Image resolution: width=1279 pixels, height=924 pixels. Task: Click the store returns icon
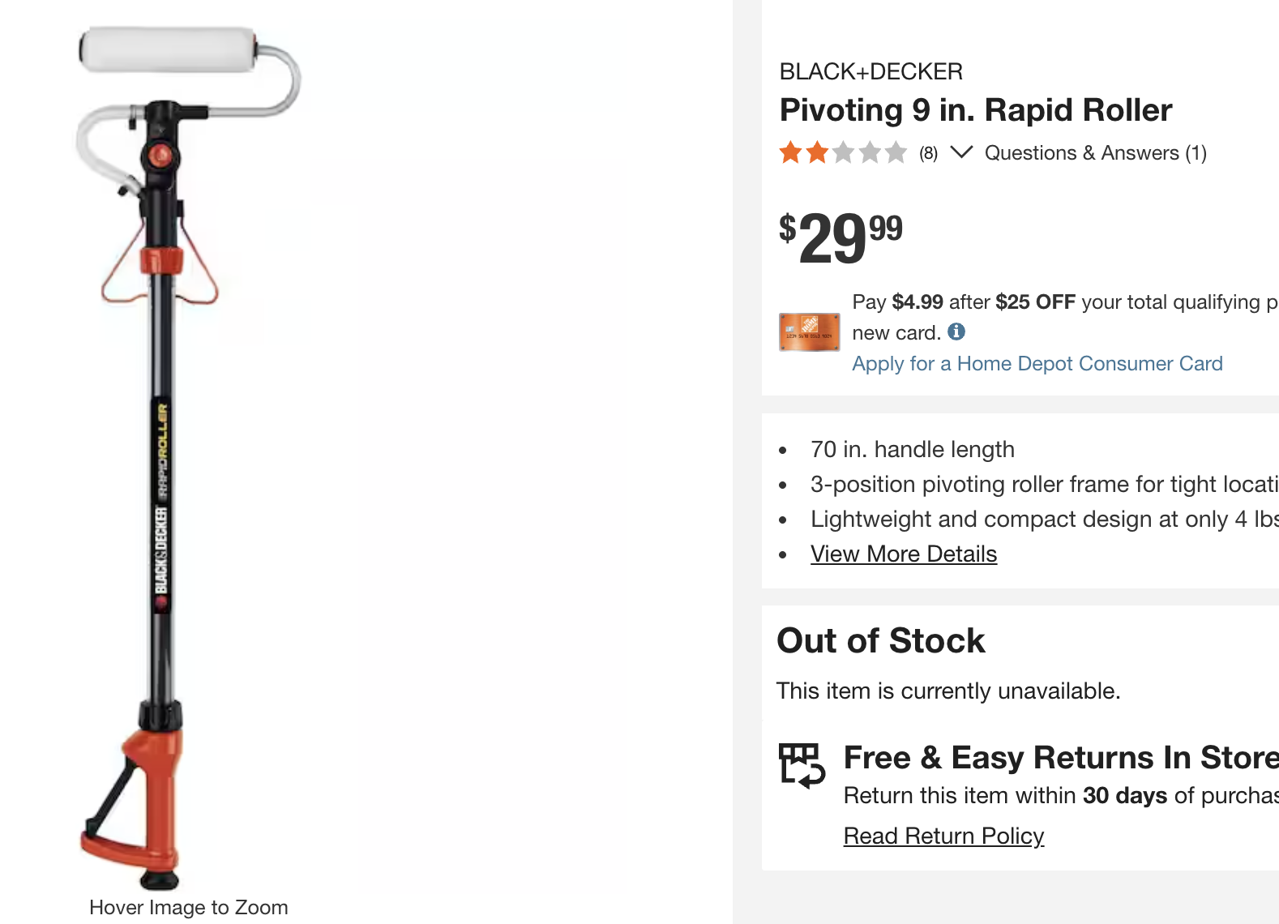(802, 765)
